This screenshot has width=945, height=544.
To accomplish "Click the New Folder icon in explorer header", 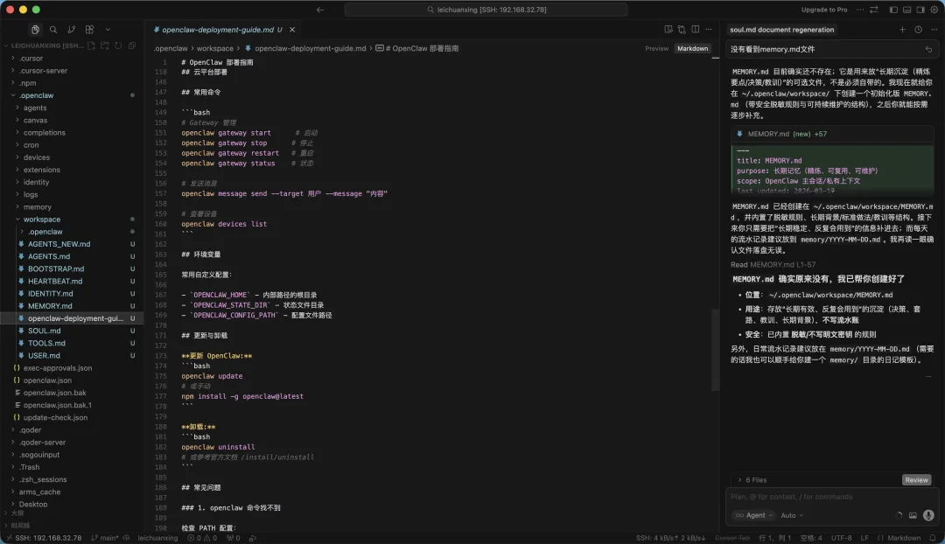I will [105, 45].
